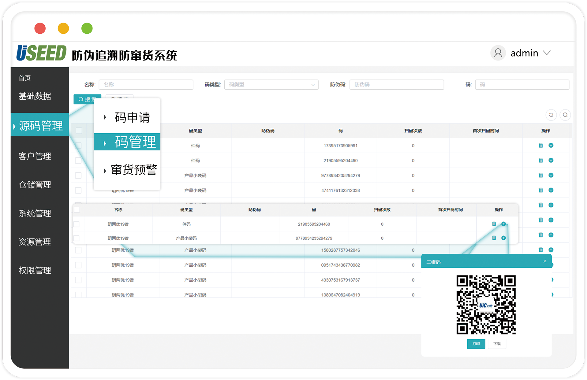The width and height of the screenshot is (587, 380).
Task: Select 码申请 from the submenu
Action: 132,117
